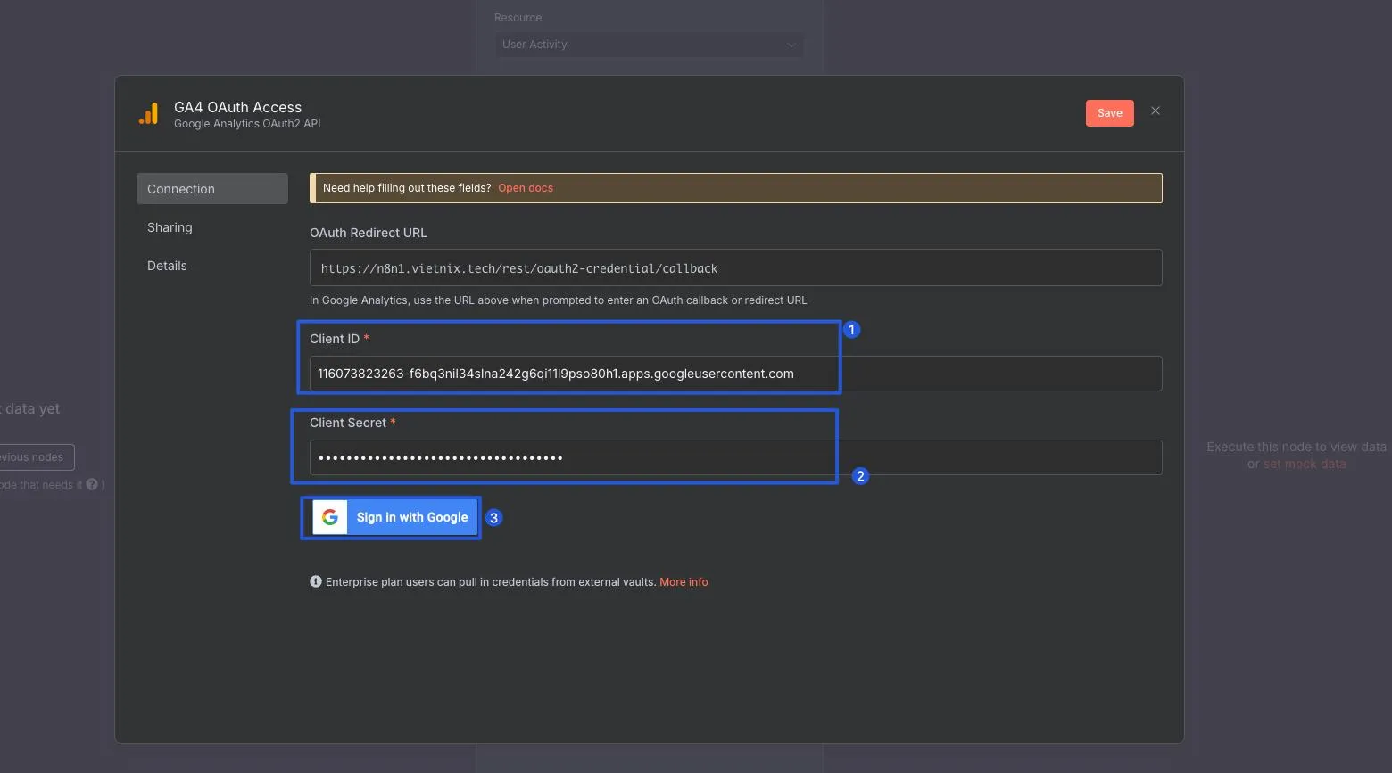Click 'Execute this node to view data' text

(1297, 447)
